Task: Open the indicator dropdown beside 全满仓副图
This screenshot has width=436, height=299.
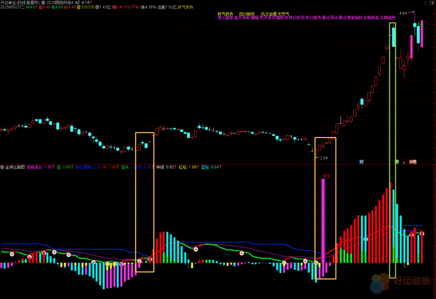Action: tap(2, 167)
